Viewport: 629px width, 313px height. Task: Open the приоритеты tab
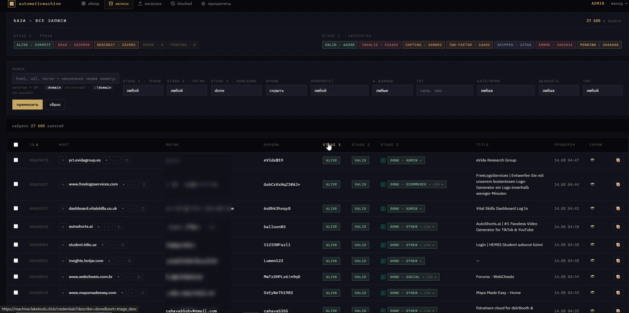[216, 4]
